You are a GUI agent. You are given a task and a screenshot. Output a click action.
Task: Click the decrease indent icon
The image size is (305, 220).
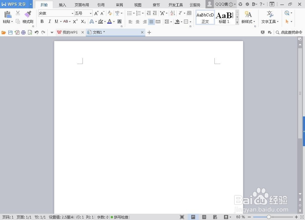click(x=149, y=13)
